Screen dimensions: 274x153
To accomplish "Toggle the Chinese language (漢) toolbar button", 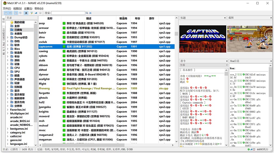I will click(26, 13).
